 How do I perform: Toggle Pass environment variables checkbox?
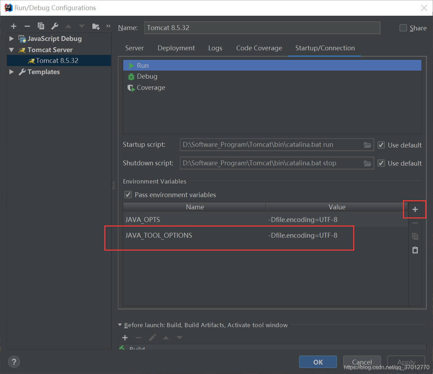(x=128, y=195)
